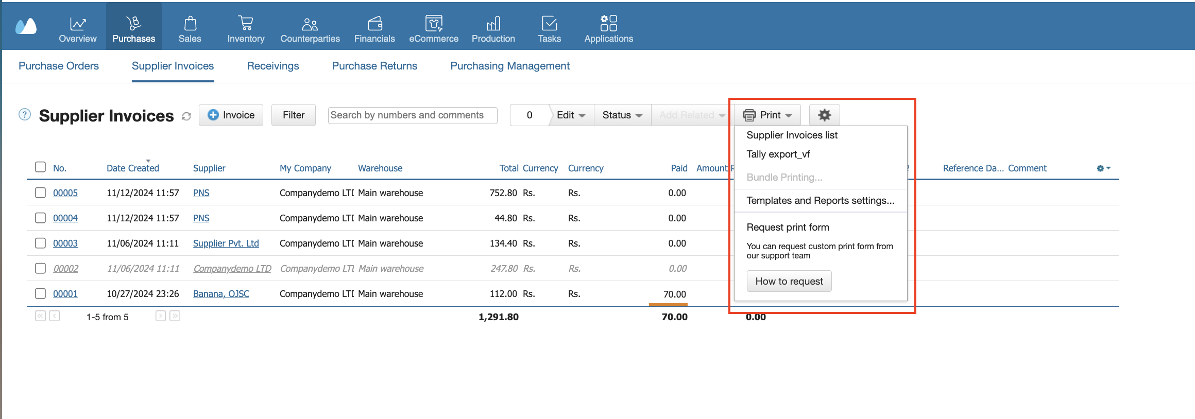Check the box for invoice 00005
Screen dimensions: 1195x419
(x=40, y=193)
